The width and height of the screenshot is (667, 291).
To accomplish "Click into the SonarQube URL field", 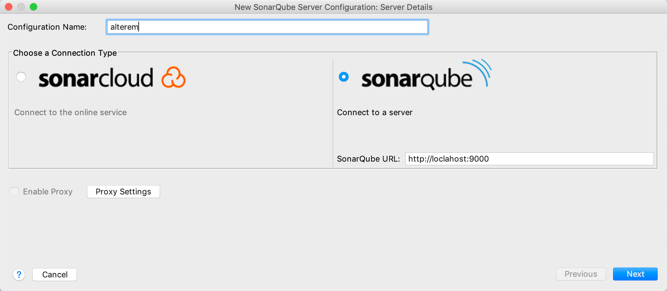I will click(529, 159).
